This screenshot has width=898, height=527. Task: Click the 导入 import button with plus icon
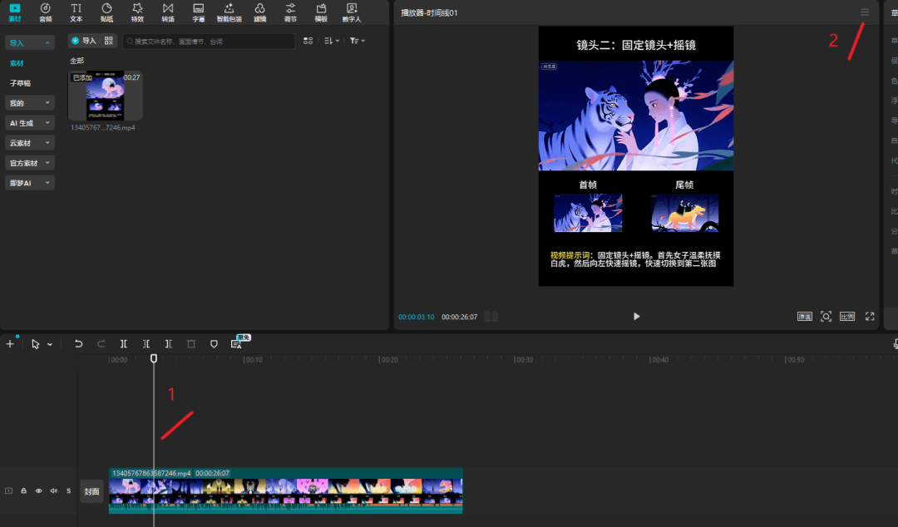[83, 41]
